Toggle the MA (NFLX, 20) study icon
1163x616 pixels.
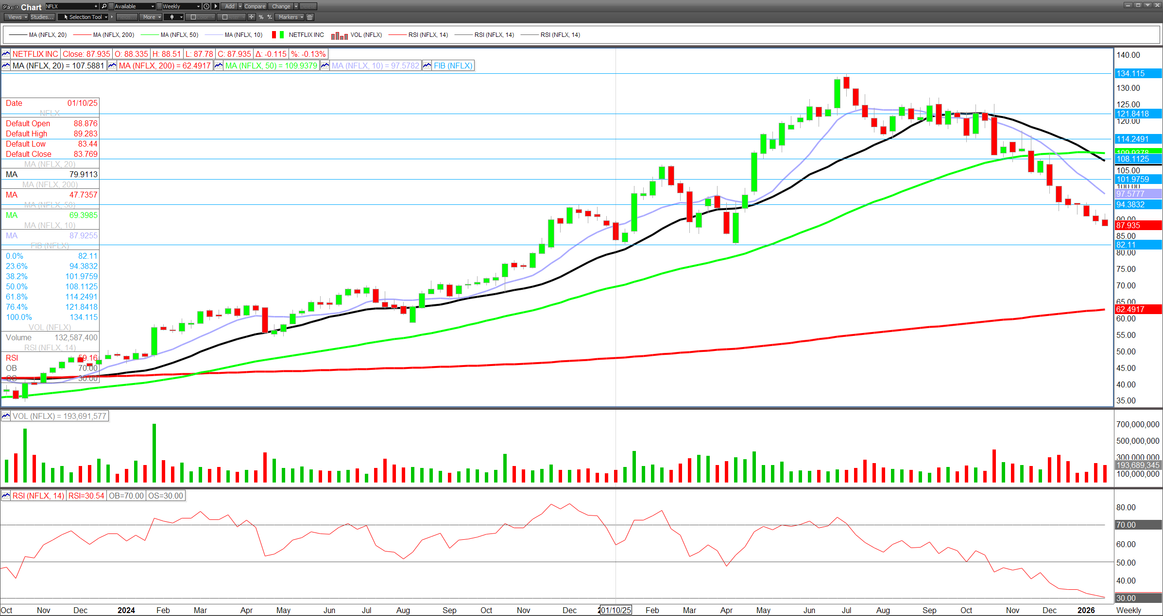(x=6, y=66)
